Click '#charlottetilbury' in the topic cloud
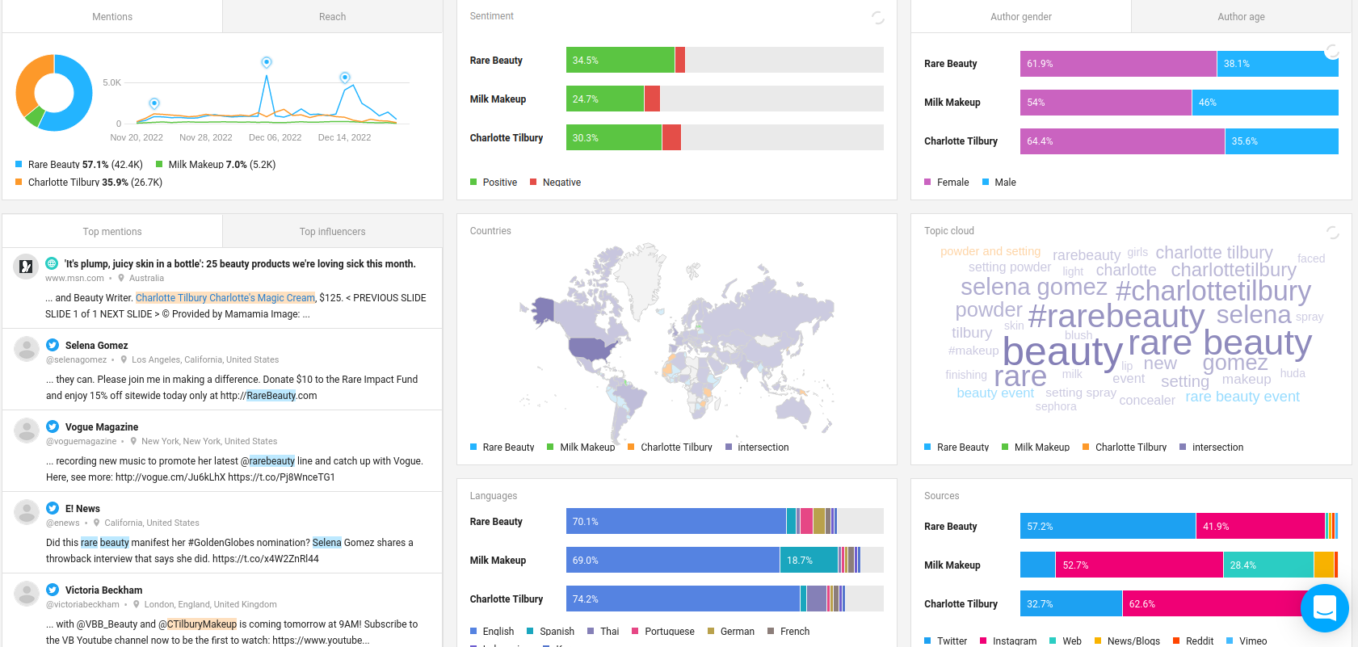The height and width of the screenshot is (647, 1358). coord(1213,291)
